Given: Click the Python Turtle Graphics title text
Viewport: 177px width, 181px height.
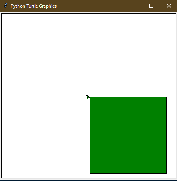Looking at the screenshot, I should click(34, 6).
